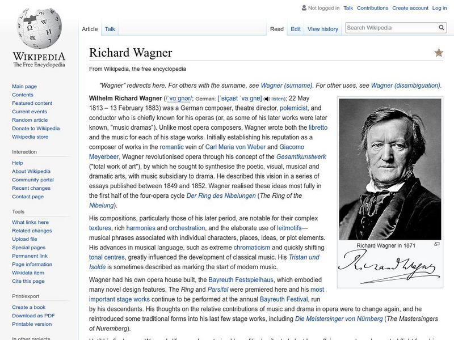
Task: Play the German pronunciation speaker icon
Action: (267, 99)
